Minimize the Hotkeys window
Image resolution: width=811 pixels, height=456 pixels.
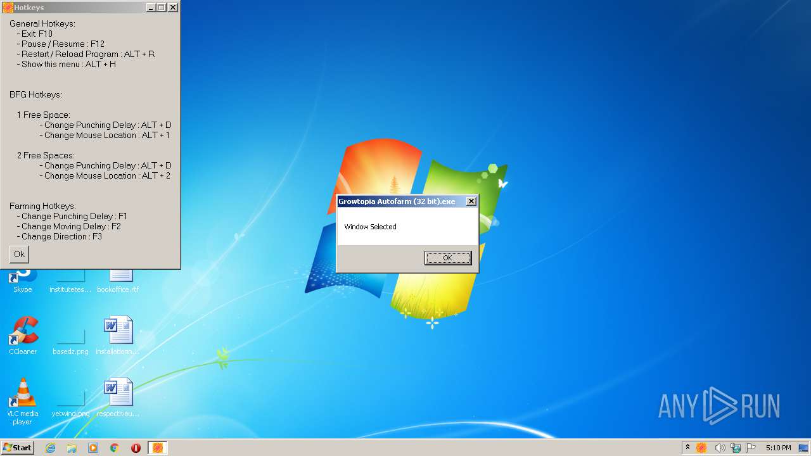(151, 8)
